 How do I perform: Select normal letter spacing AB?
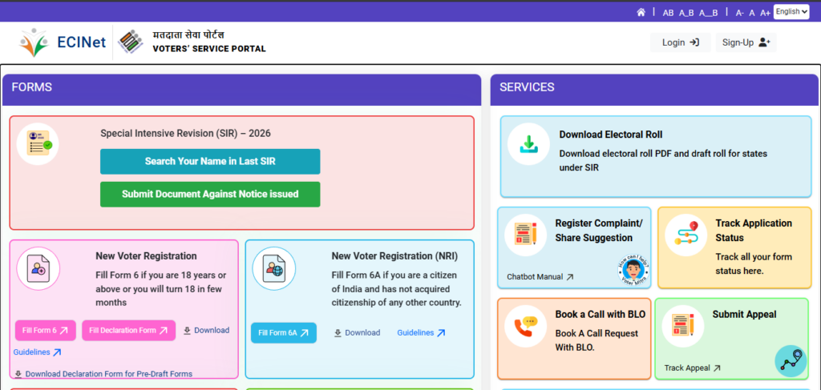668,13
